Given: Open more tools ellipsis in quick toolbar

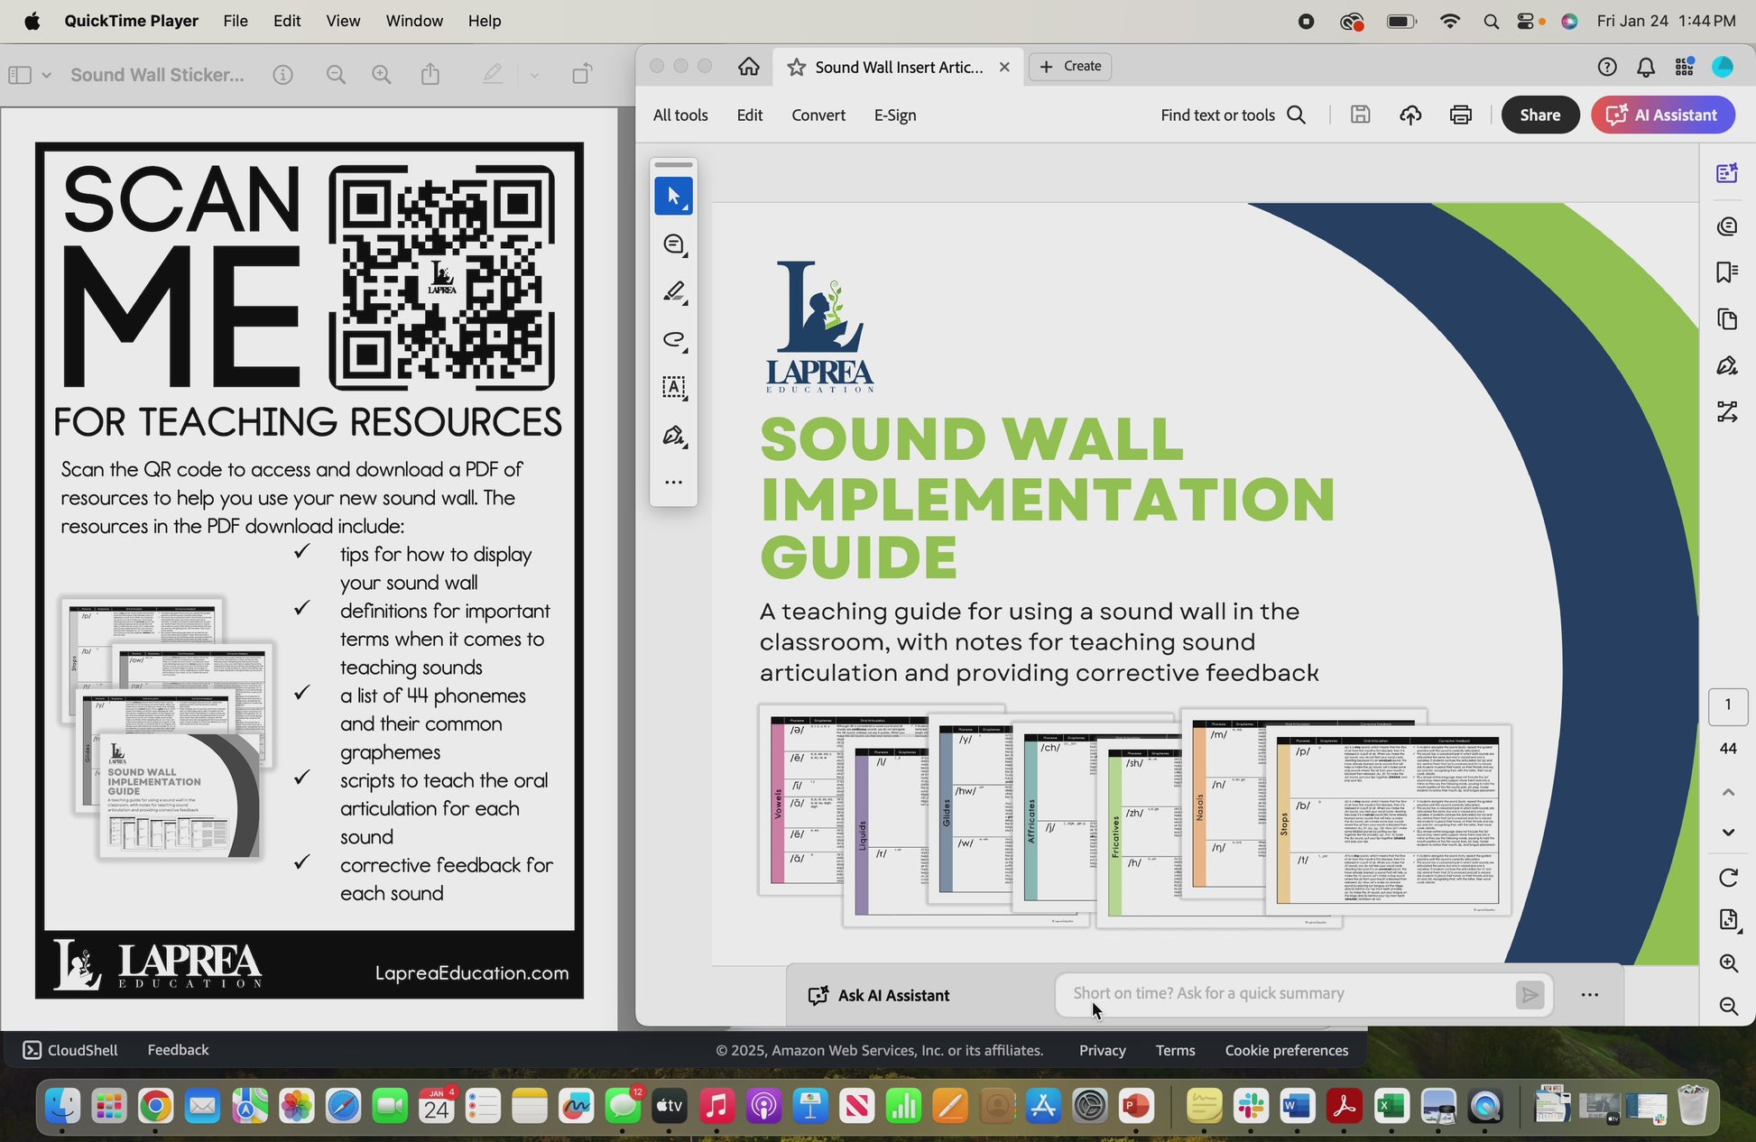Looking at the screenshot, I should [674, 483].
